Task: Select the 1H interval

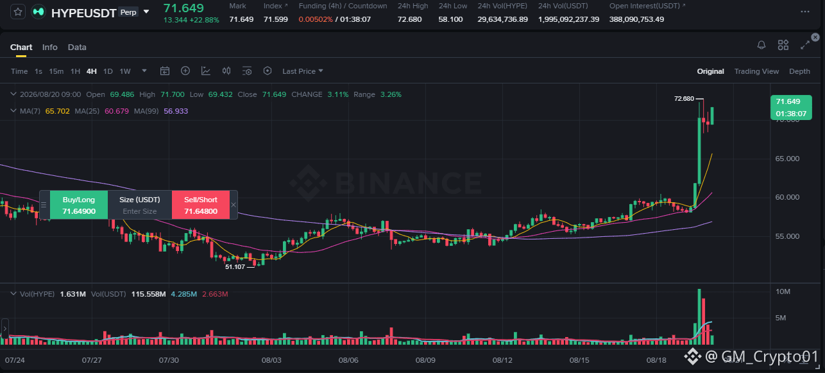Action: (75, 71)
